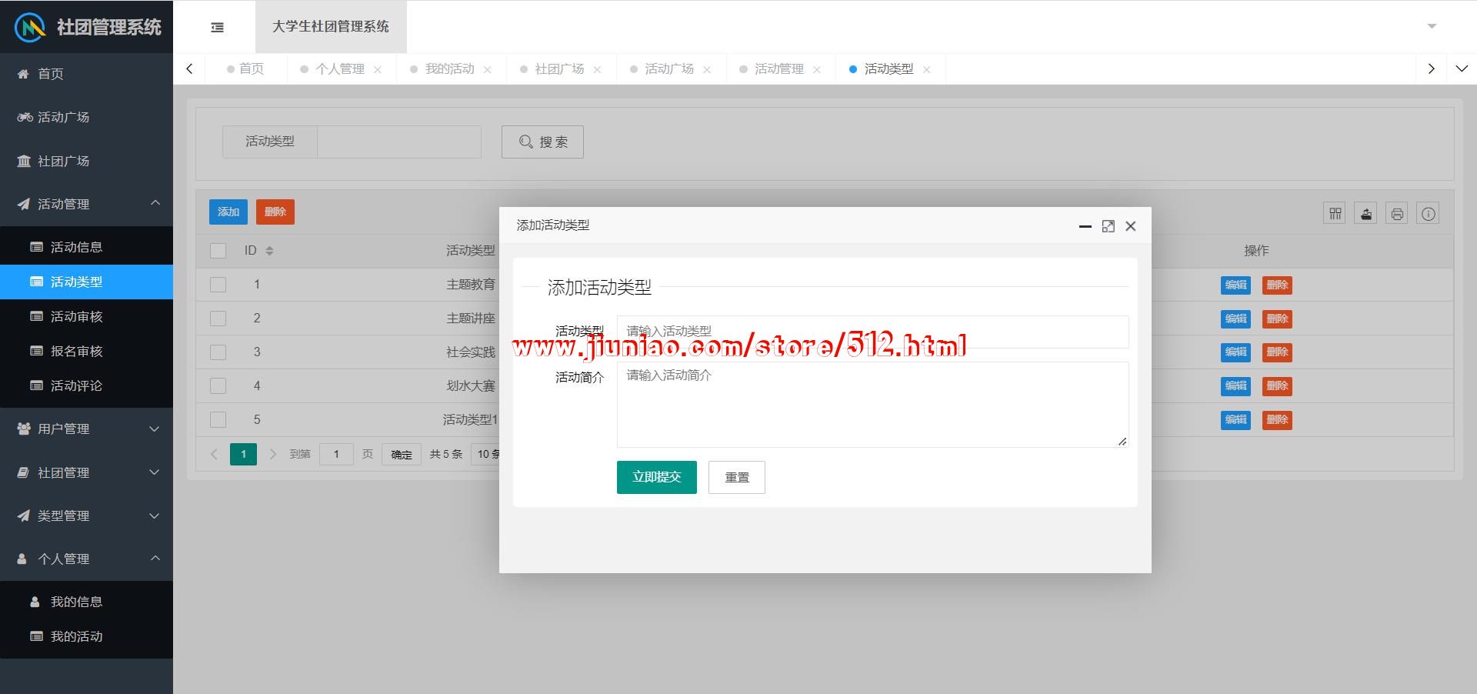Click the 删除 button above the table

tap(275, 212)
